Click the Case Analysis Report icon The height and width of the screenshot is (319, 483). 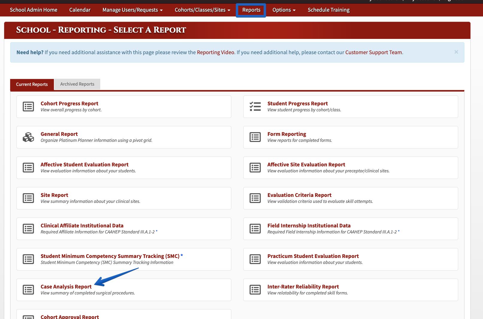click(28, 290)
